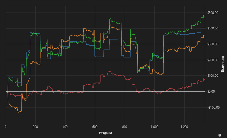The width and height of the screenshot is (227, 138).
Task: Click the 1 200 tick on the hands axis
Action: tap(184, 127)
